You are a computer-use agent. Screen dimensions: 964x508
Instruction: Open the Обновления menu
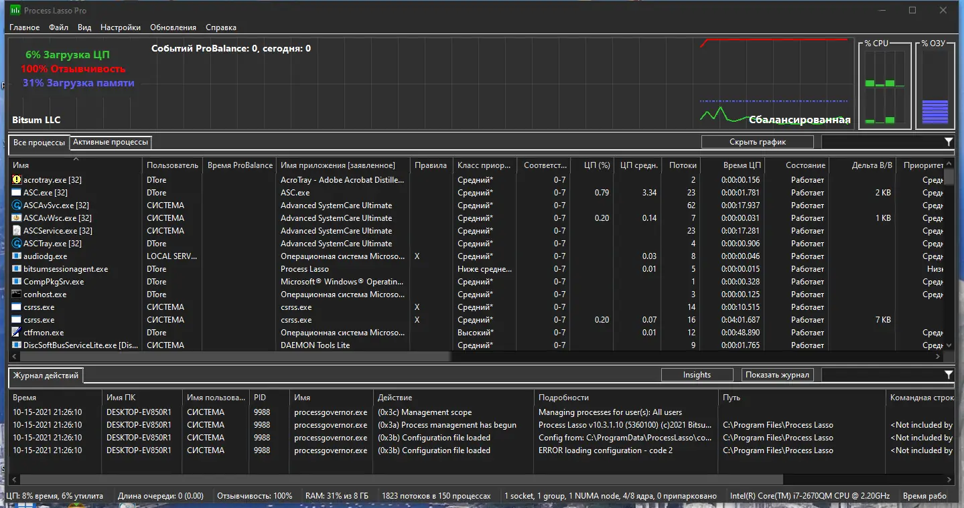tap(174, 27)
